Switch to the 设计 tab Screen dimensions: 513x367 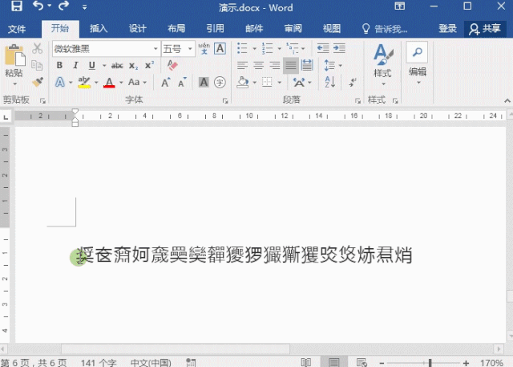point(137,29)
